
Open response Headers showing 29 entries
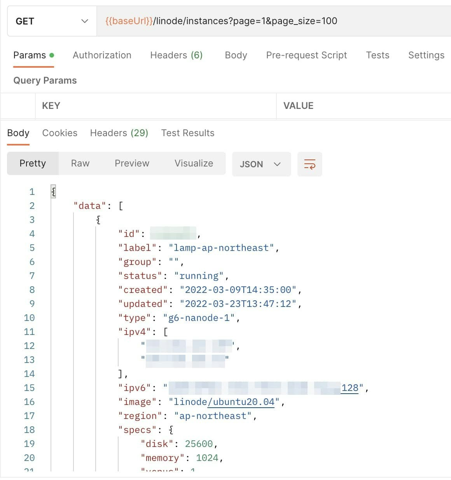click(119, 133)
